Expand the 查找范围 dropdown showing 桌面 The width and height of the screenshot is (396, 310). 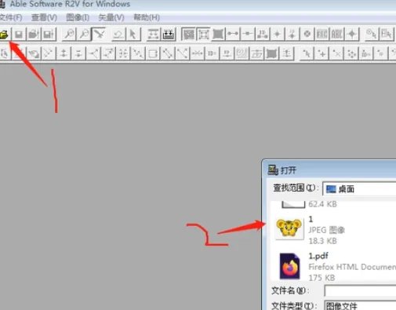tap(359, 189)
